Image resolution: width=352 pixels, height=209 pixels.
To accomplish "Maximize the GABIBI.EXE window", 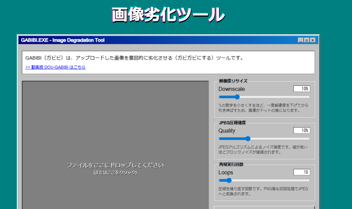I will [x=307, y=40].
